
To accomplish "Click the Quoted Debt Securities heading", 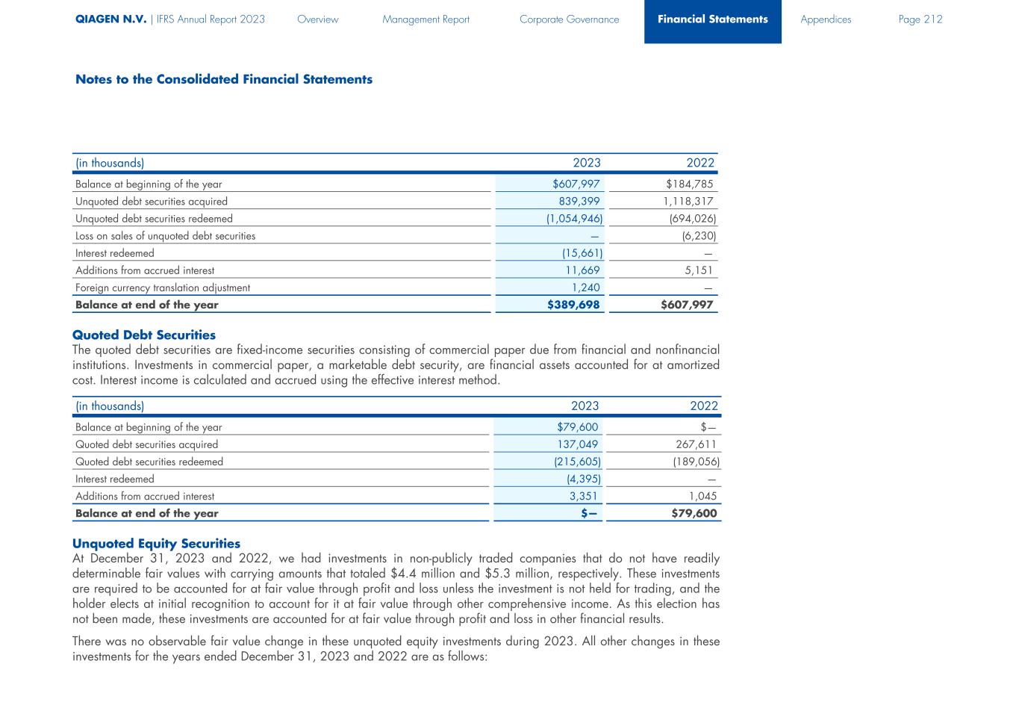I will pyautogui.click(x=144, y=335).
